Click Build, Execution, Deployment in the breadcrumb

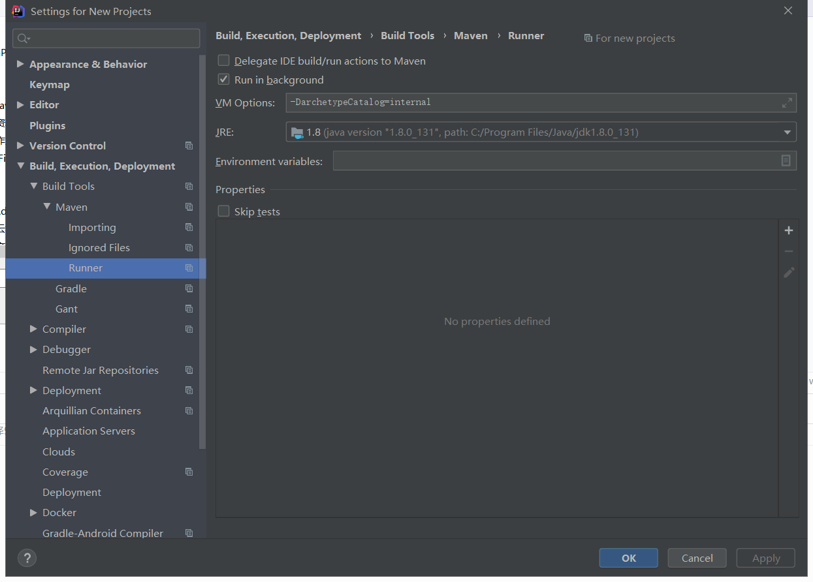click(x=289, y=36)
